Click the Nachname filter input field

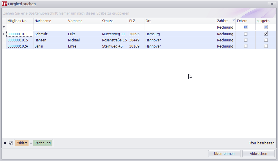(50, 27)
